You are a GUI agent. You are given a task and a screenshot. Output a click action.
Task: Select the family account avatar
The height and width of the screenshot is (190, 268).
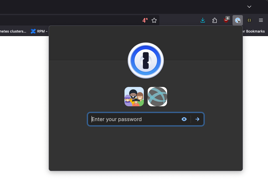coord(134,97)
